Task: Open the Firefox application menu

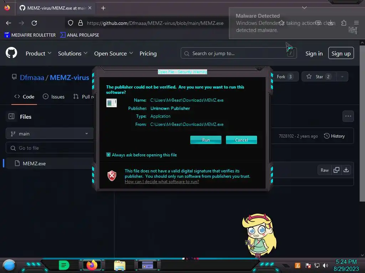Action: click(x=356, y=23)
